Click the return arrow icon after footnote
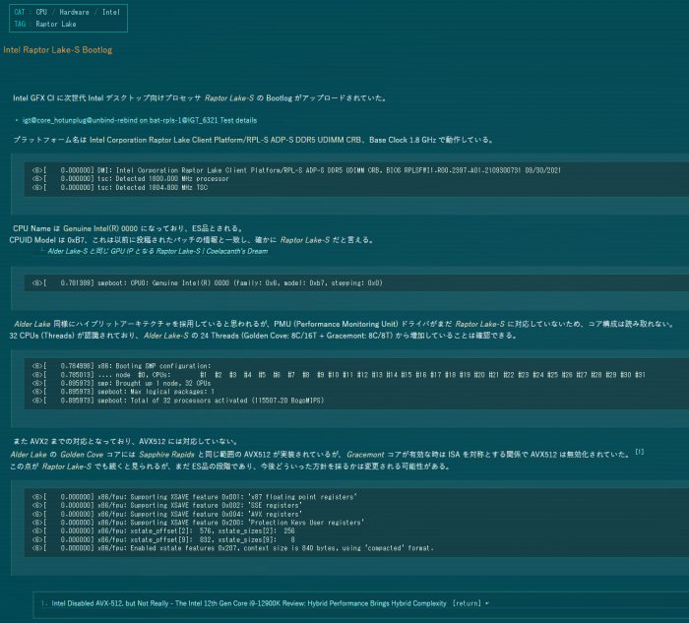 pyautogui.click(x=487, y=600)
